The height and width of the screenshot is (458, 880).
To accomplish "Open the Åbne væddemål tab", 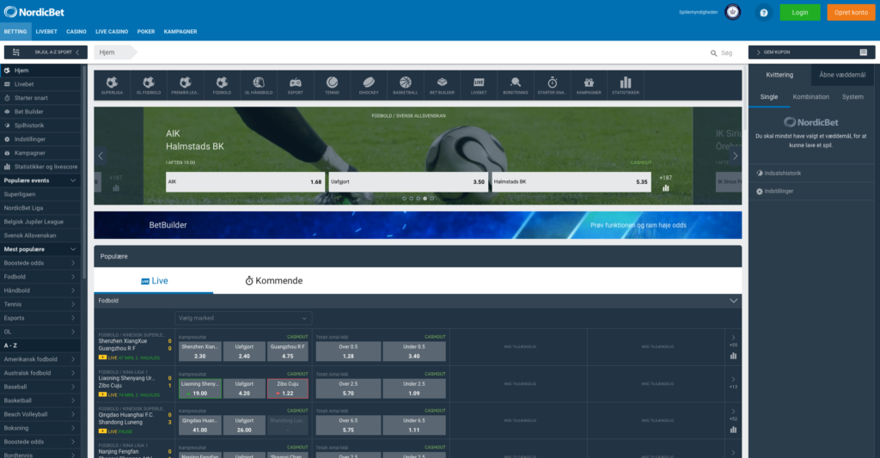I will tap(842, 75).
